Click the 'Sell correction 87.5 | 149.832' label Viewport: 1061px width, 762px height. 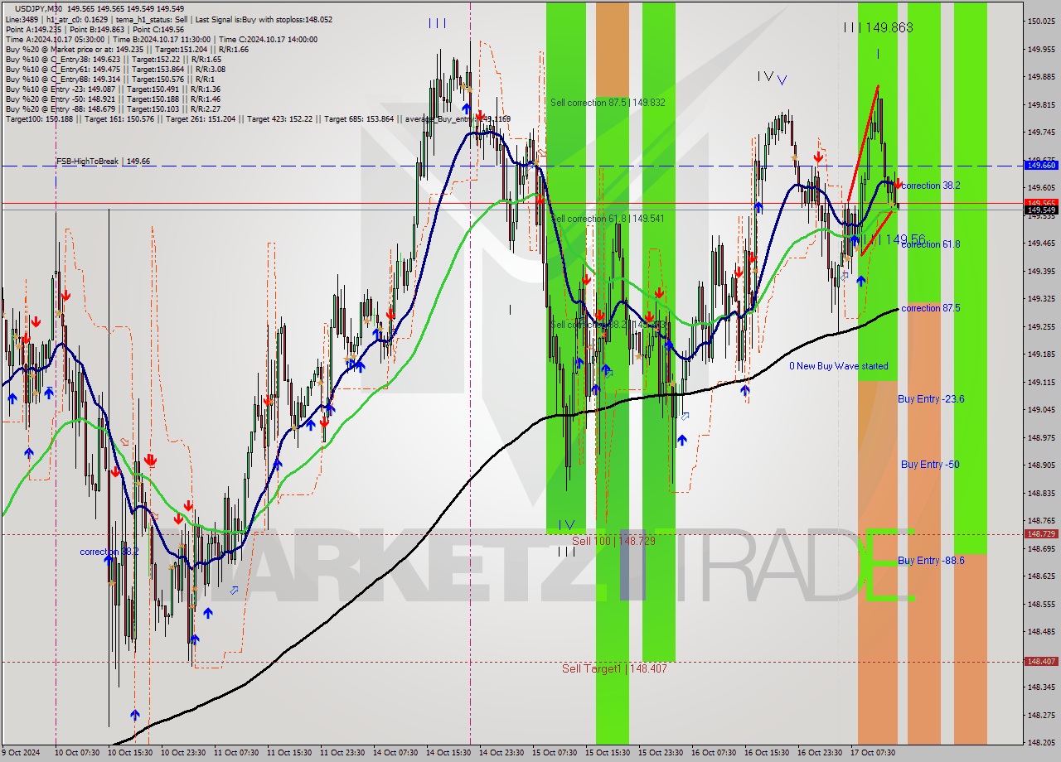[x=608, y=103]
